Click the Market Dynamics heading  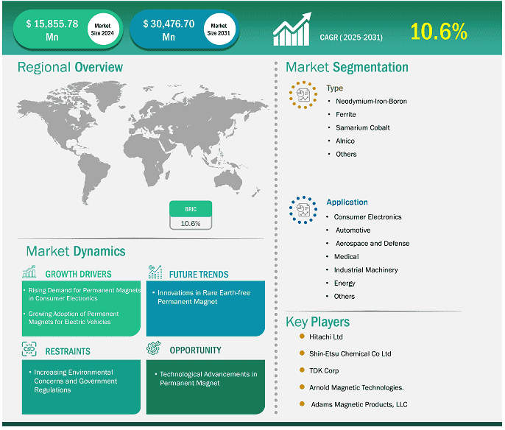[76, 251]
